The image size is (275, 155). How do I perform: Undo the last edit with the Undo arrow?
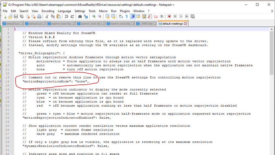click(x=66, y=16)
